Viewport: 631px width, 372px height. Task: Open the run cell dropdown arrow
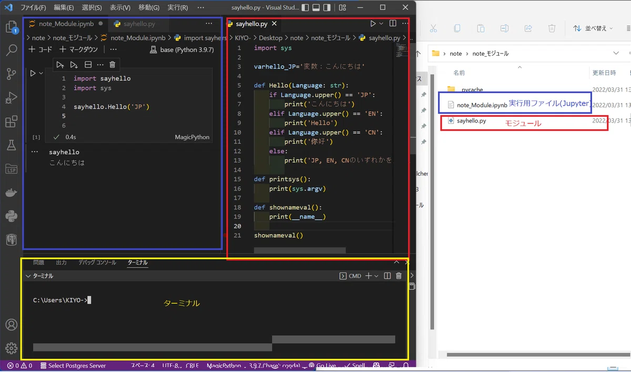40,74
